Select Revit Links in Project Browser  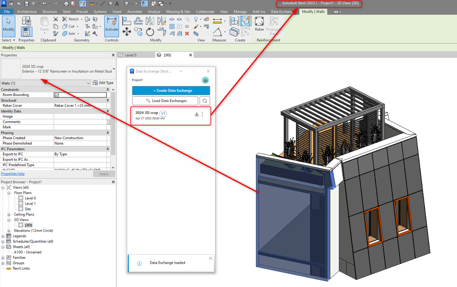click(21, 268)
